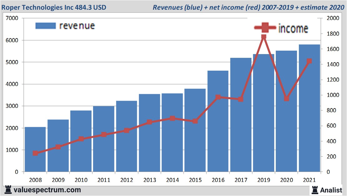Click the rook icon beside Analist
The height and width of the screenshot is (196, 347).
tap(315, 190)
